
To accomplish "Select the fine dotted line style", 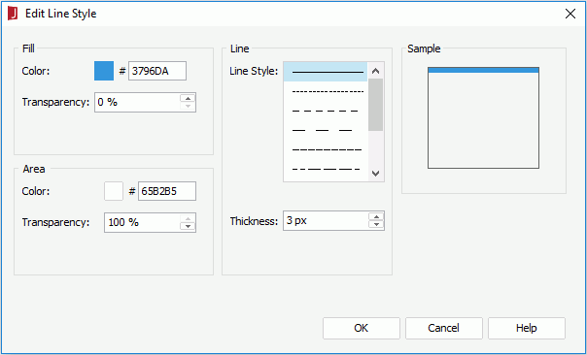I will 326,91.
